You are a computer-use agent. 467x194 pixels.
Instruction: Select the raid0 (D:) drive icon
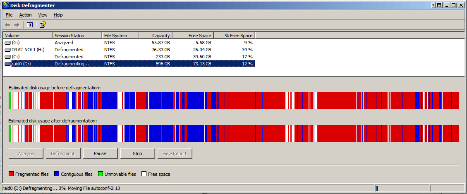pyautogui.click(x=8, y=63)
